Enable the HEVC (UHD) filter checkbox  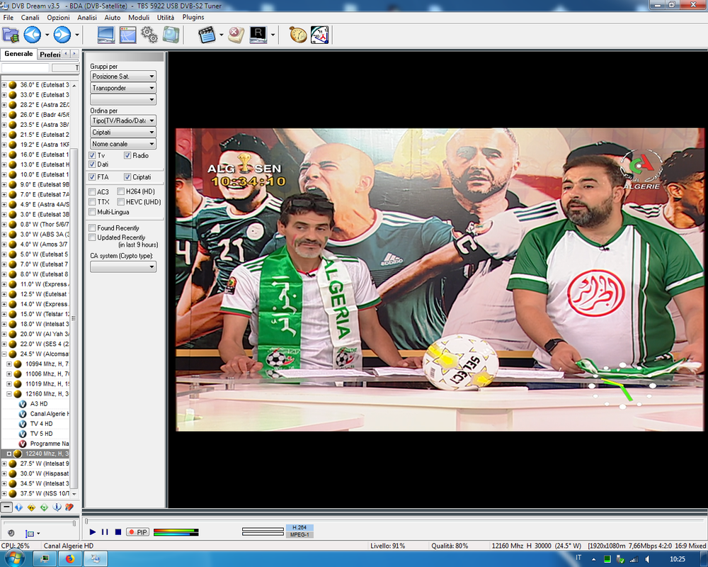(120, 202)
